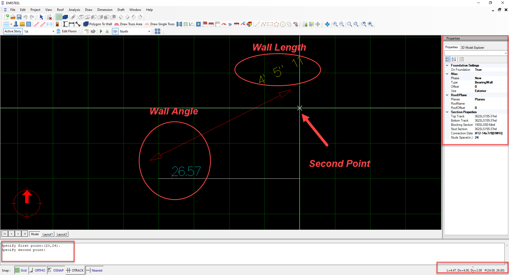Screen dimensions: 509x275
Task: Click the Edit Floors button
Action: 67,31
